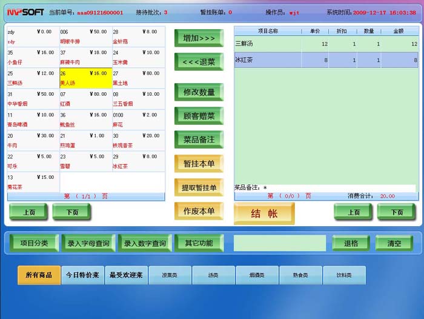Click 录入字母查询 letter search button
Image resolution: width=424 pixels, height=319 pixels.
pyautogui.click(x=88, y=243)
